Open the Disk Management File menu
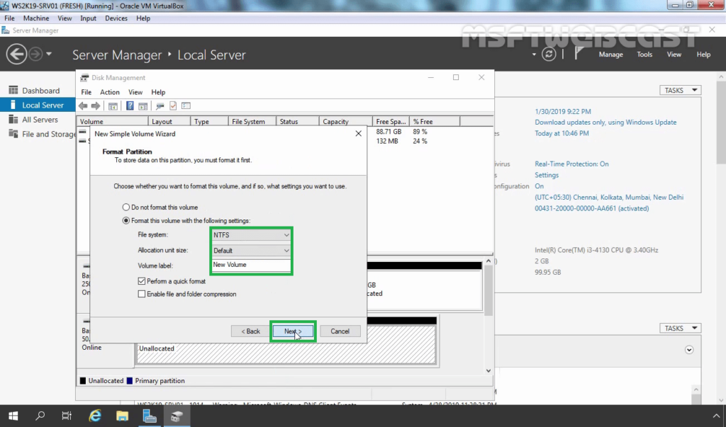The height and width of the screenshot is (427, 726). pos(86,92)
